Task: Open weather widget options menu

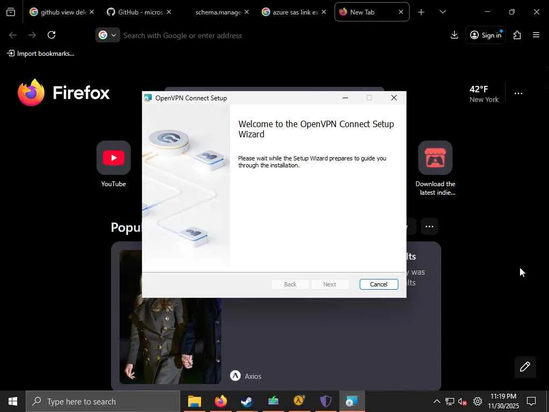Action: [518, 93]
